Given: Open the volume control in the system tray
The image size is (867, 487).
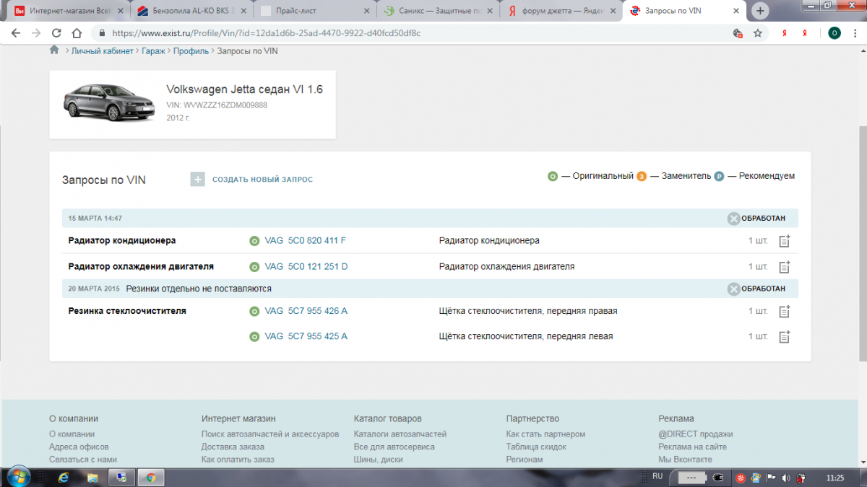Looking at the screenshot, I should (786, 478).
